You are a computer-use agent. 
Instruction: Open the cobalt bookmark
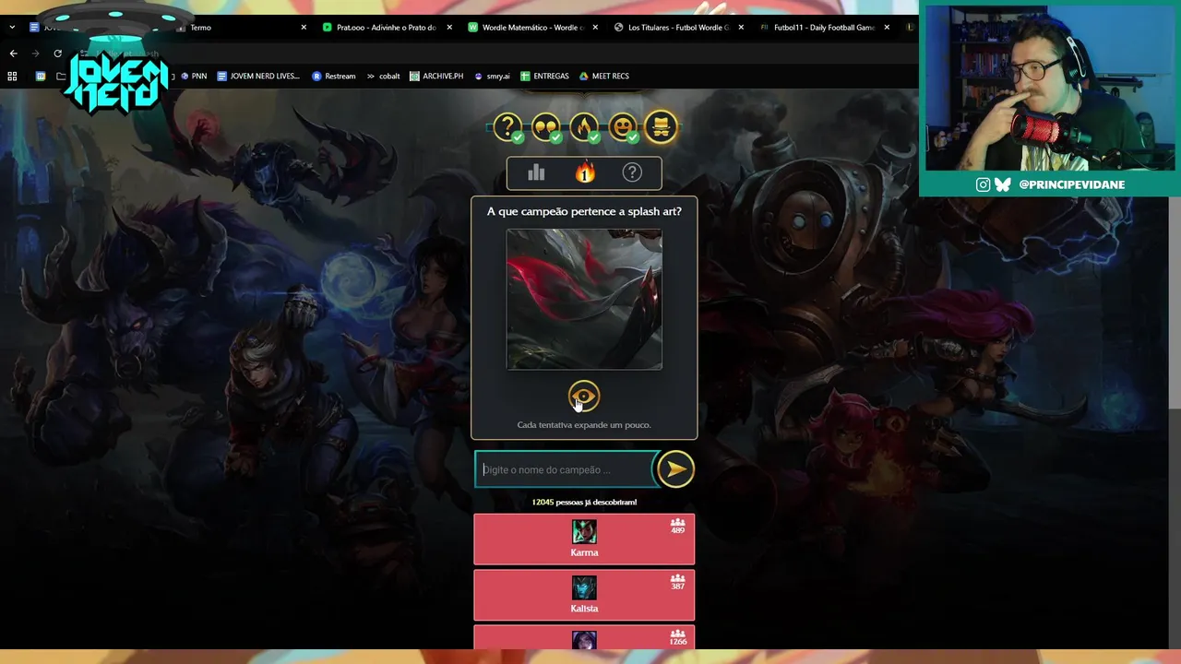(x=383, y=77)
